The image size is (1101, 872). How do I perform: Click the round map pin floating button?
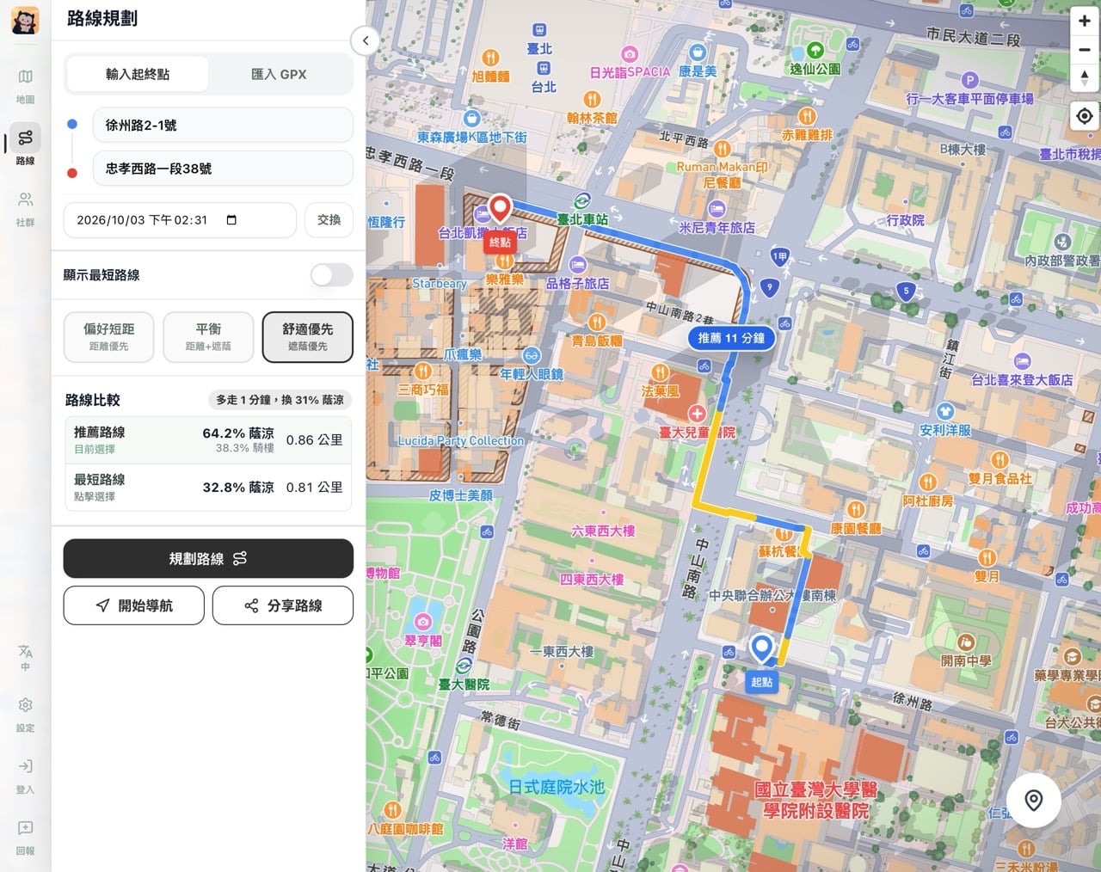point(1034,801)
